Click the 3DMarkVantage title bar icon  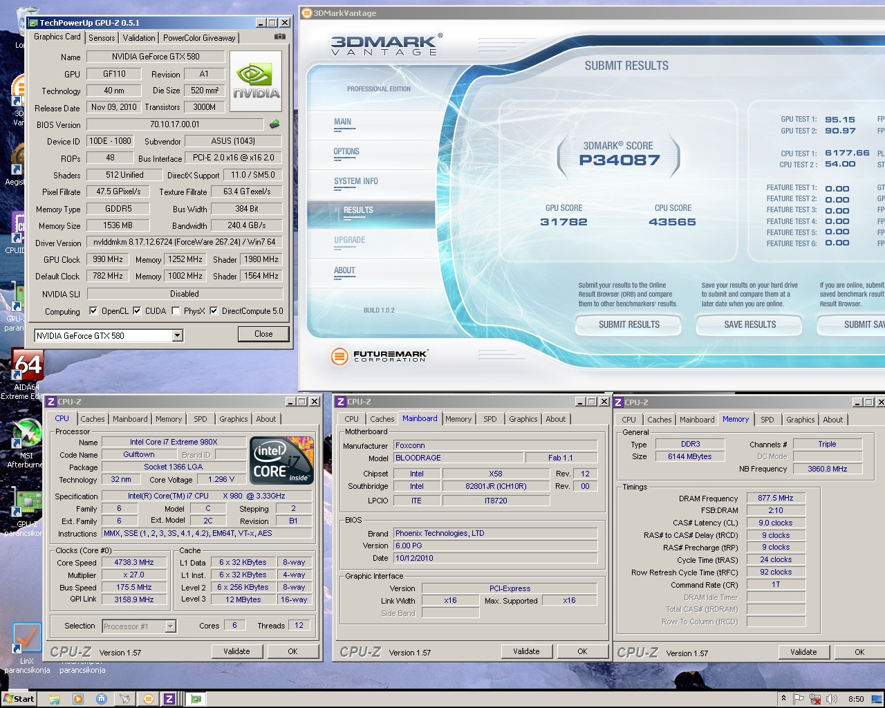[x=308, y=12]
